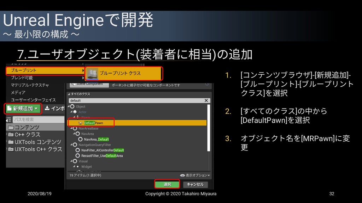Collapse the Object tree node
362x203 pixels.
[69, 106]
